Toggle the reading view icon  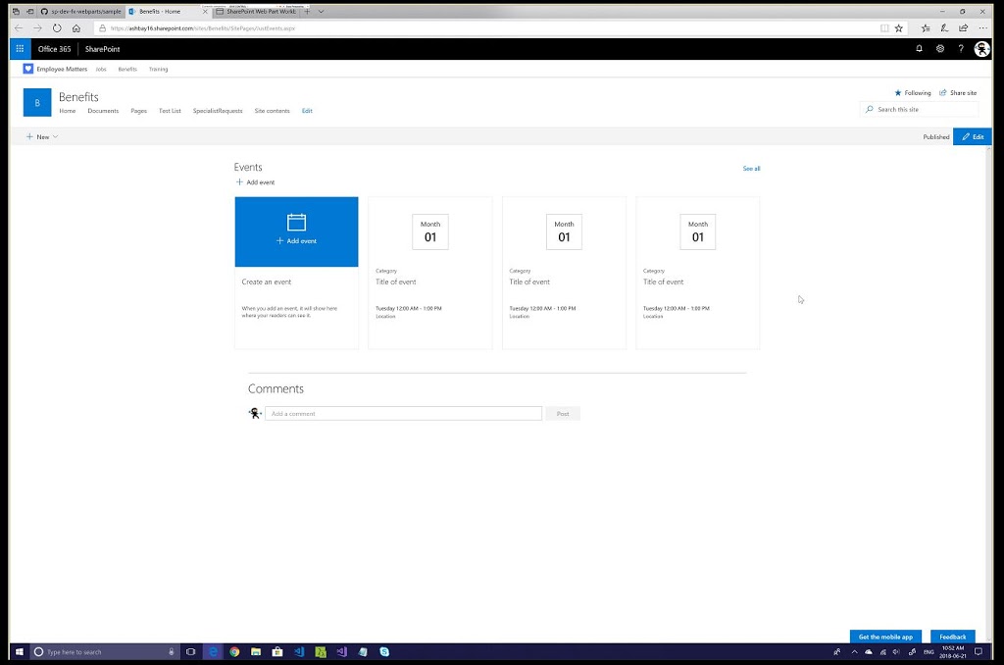(884, 28)
